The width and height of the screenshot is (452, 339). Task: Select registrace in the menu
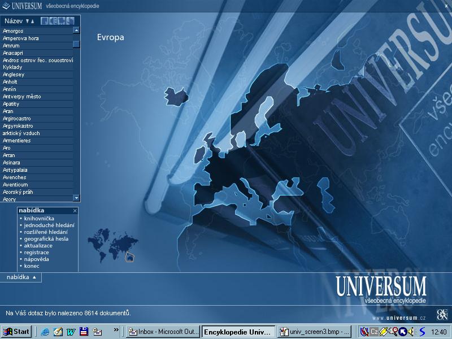click(36, 253)
